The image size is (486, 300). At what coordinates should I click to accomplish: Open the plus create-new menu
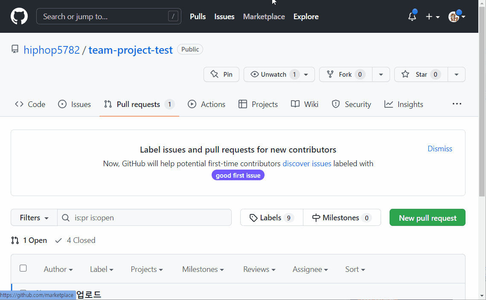(433, 17)
